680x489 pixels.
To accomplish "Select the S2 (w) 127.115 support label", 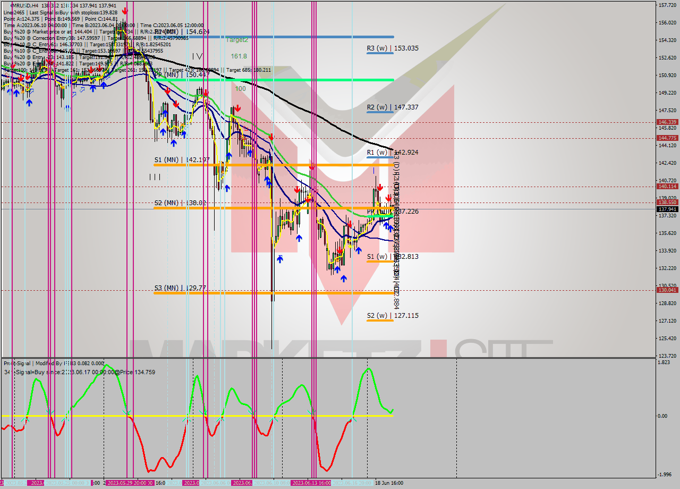I will coord(392,316).
